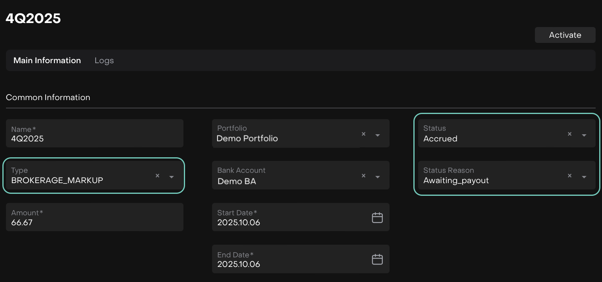This screenshot has width=602, height=282.
Task: Clear the Status Reason value
Action: [569, 176]
